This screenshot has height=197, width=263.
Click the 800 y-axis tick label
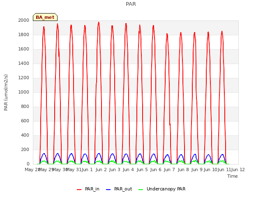coord(25,107)
